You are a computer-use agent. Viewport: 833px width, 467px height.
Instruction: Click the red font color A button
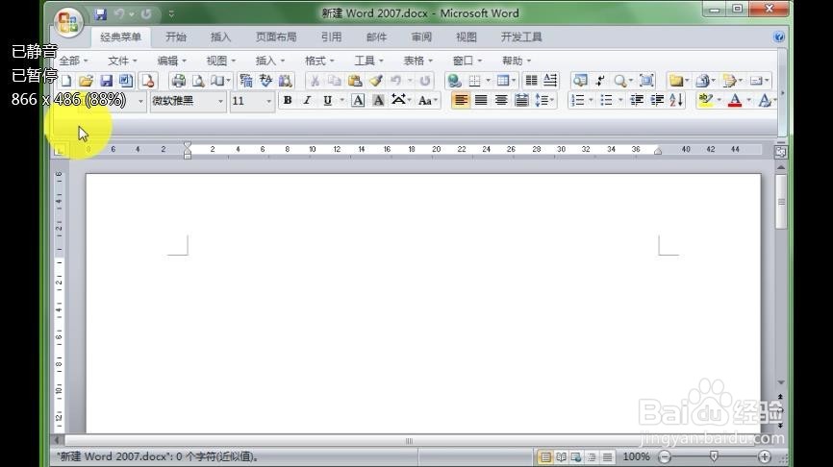[x=735, y=100]
